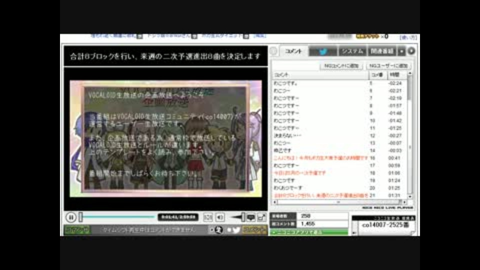This screenshot has width=480, height=270.
Task: Toggle the video screen-size mode icon
Action: pos(208,217)
